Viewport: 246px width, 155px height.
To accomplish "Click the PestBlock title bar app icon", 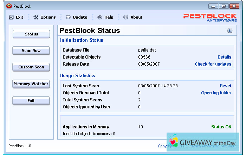I will [x=9, y=6].
